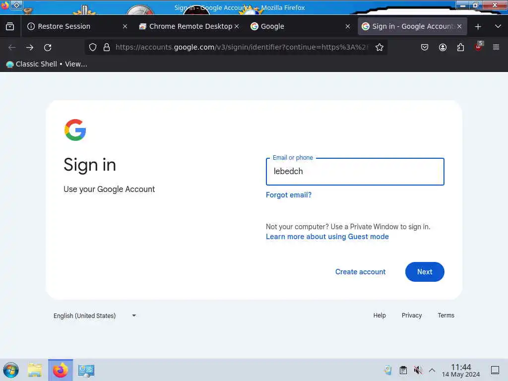Click Firefox taskbar icon
Viewport: 508px width, 381px height.
pos(61,370)
